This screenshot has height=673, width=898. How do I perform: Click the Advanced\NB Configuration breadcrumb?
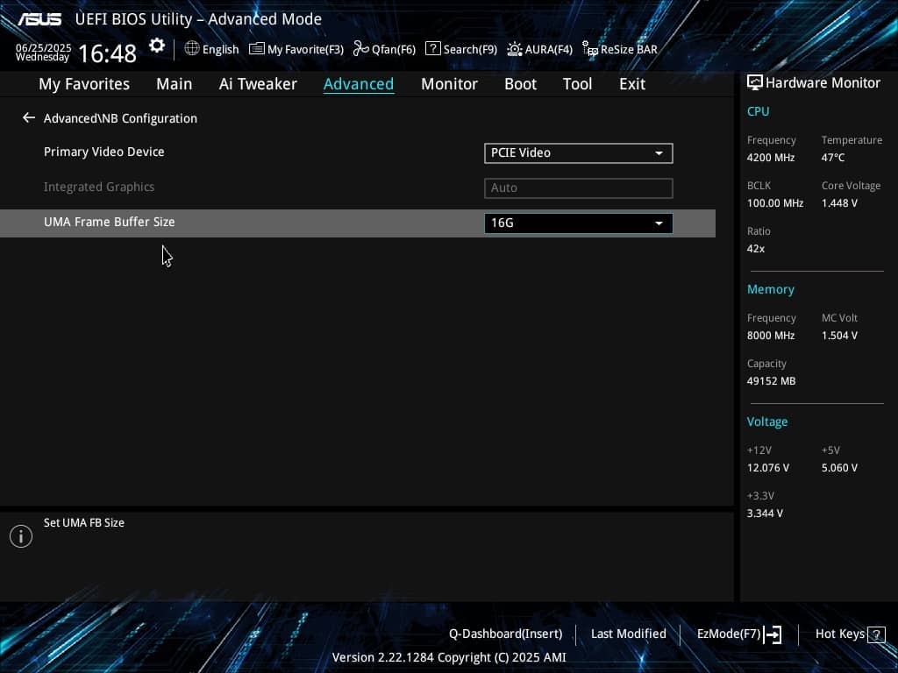120,118
